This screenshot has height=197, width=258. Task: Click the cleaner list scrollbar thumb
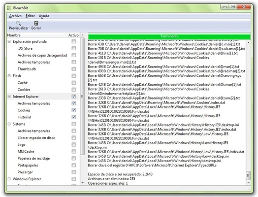(x=82, y=96)
